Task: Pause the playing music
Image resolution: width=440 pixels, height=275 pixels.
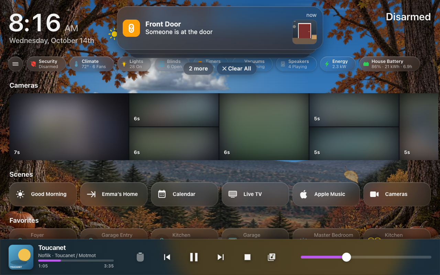Action: 194,257
